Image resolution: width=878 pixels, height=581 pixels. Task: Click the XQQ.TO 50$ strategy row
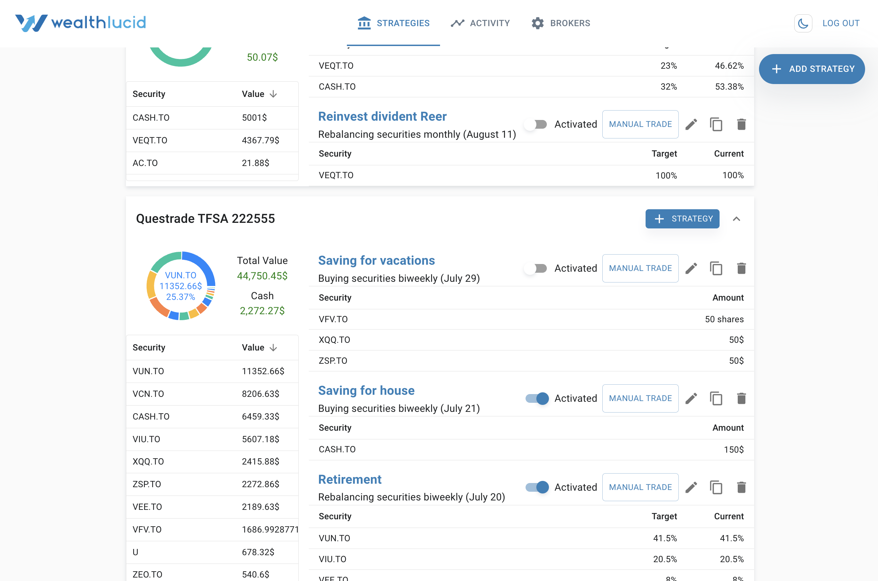click(x=531, y=340)
